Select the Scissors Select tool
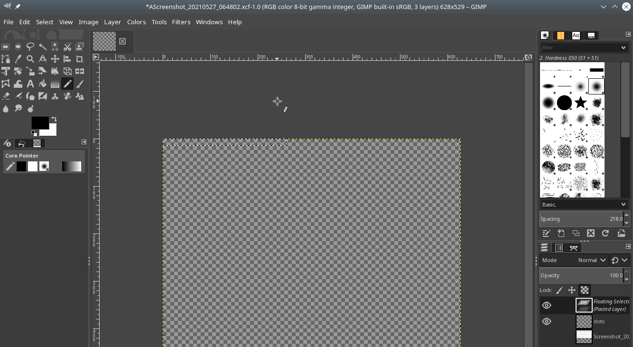The width and height of the screenshot is (633, 347). tap(67, 47)
